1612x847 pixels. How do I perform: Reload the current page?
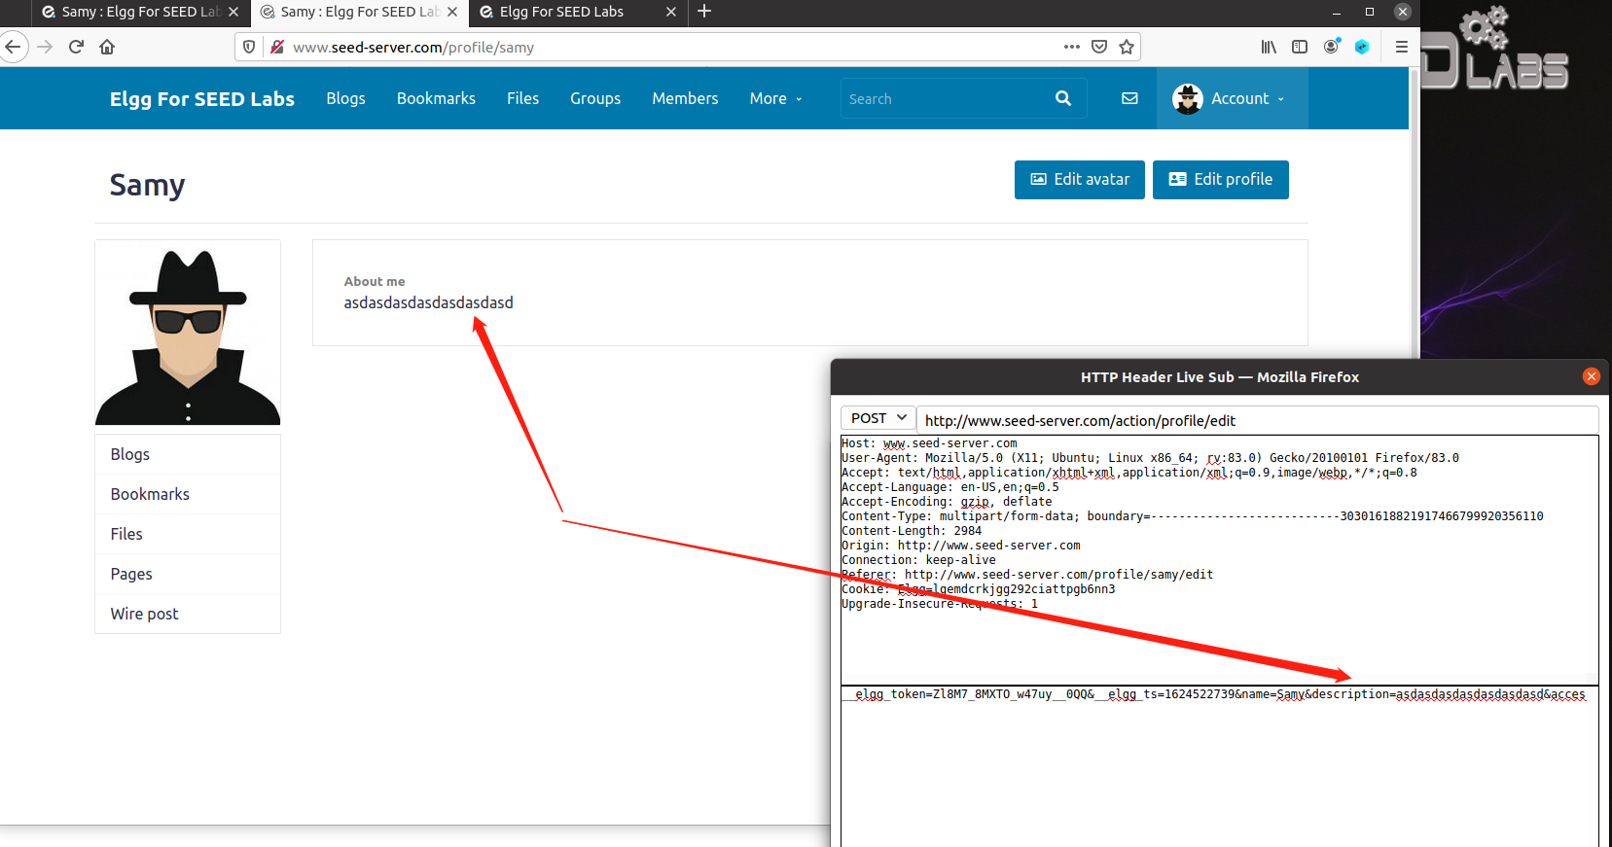point(76,47)
